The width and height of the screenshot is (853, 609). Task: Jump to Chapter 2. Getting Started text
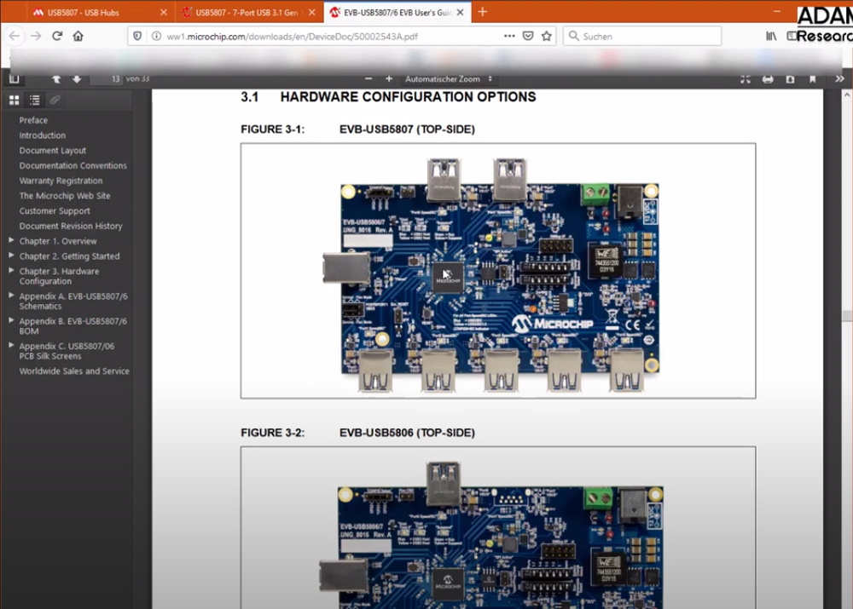[x=69, y=256]
